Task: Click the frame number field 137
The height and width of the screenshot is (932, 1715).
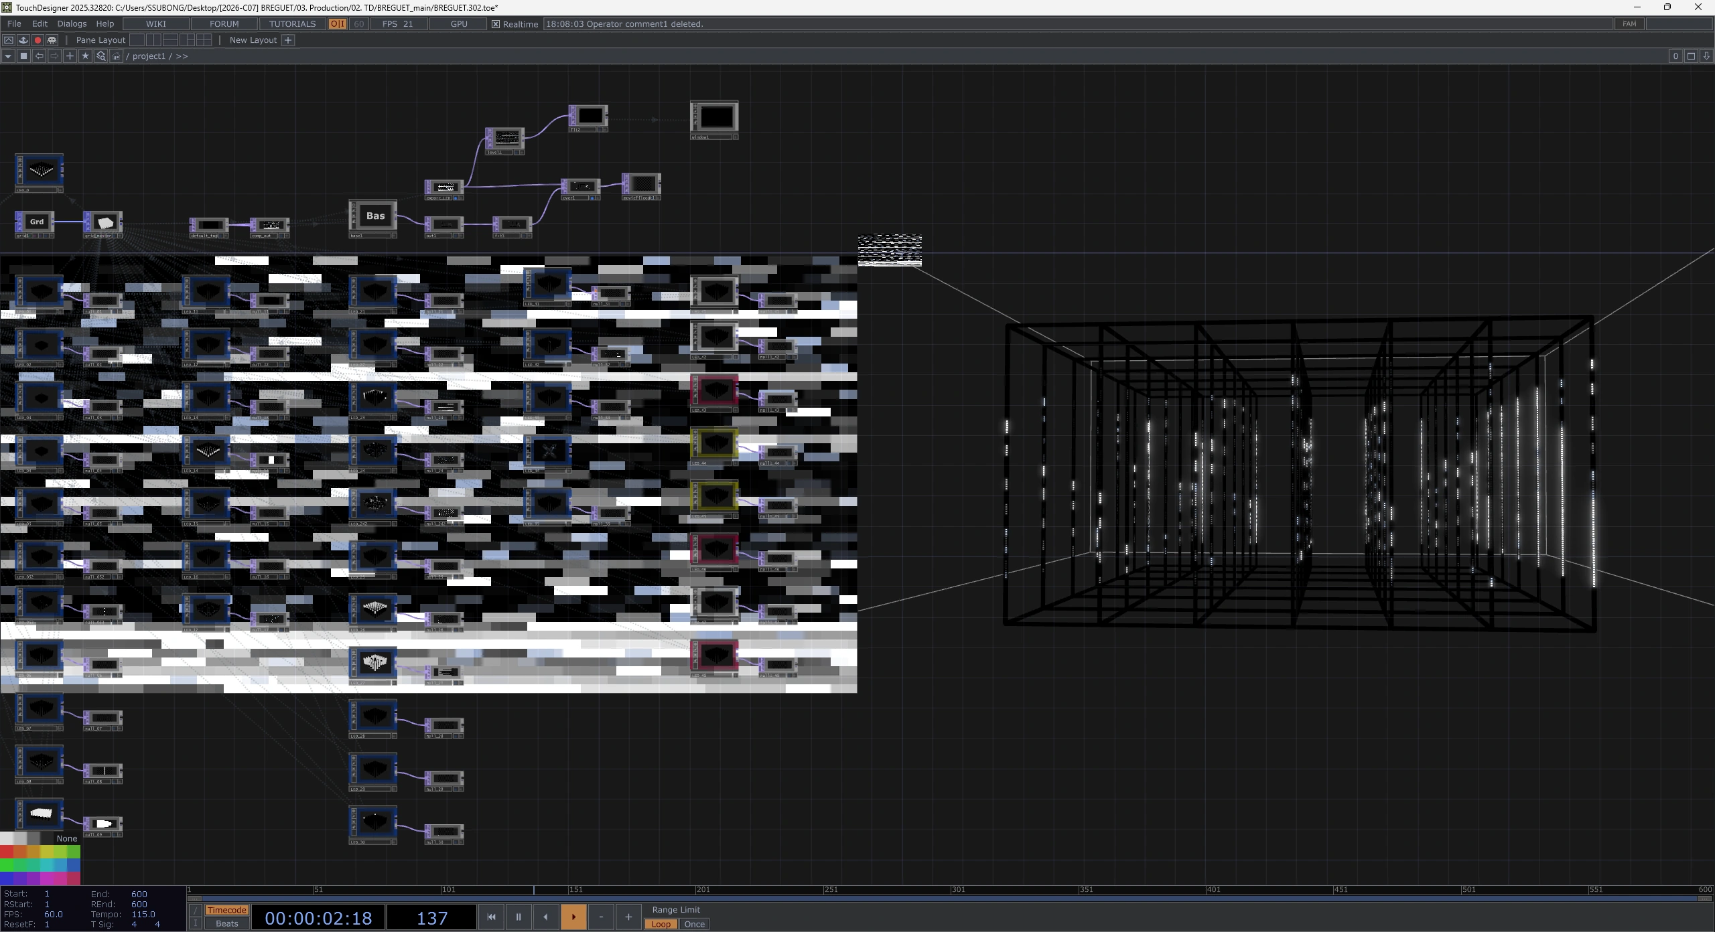Action: [432, 918]
